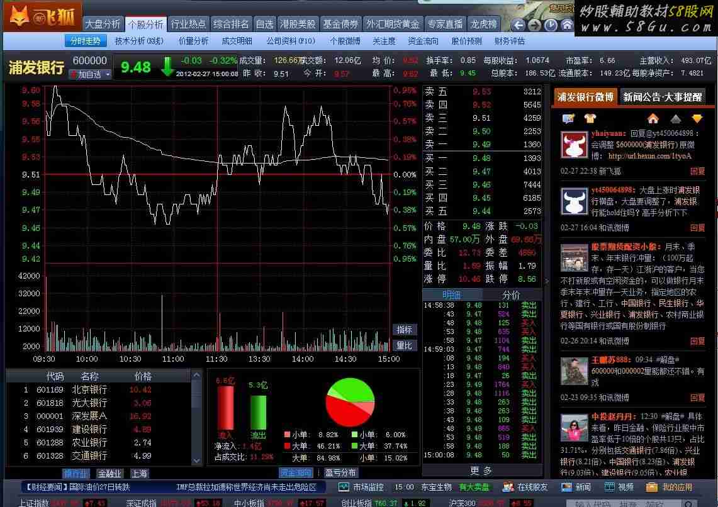Select the 盈亏分布 tab

point(340,472)
